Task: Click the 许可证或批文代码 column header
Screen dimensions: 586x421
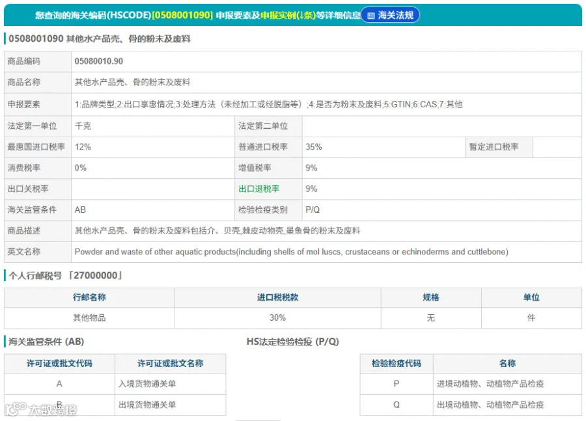Action: pyautogui.click(x=59, y=364)
